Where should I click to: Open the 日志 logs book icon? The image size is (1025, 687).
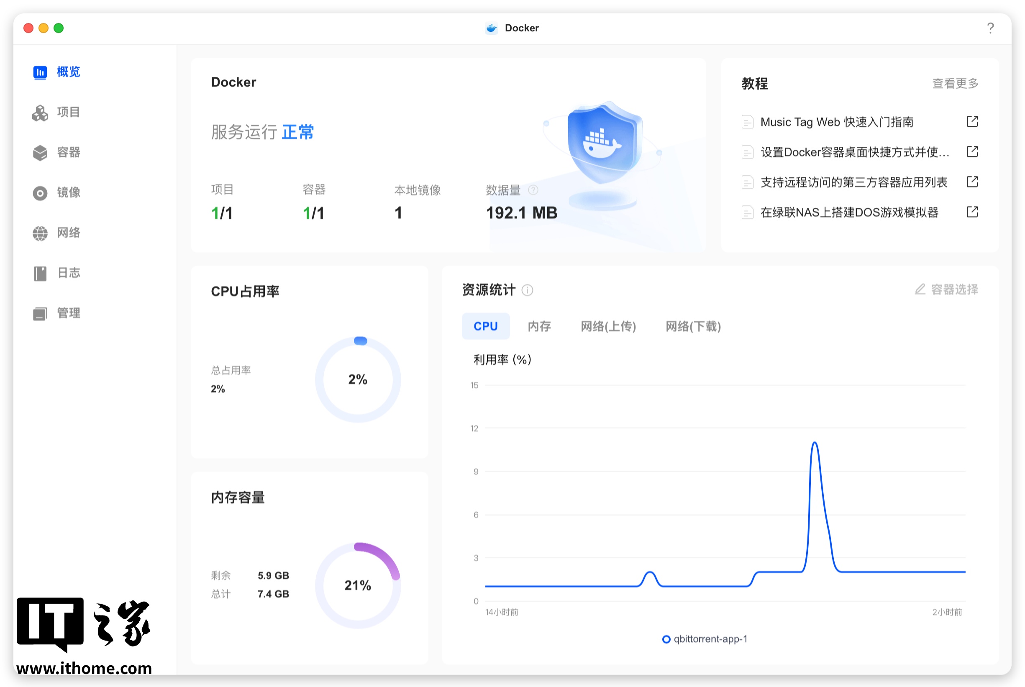(40, 274)
